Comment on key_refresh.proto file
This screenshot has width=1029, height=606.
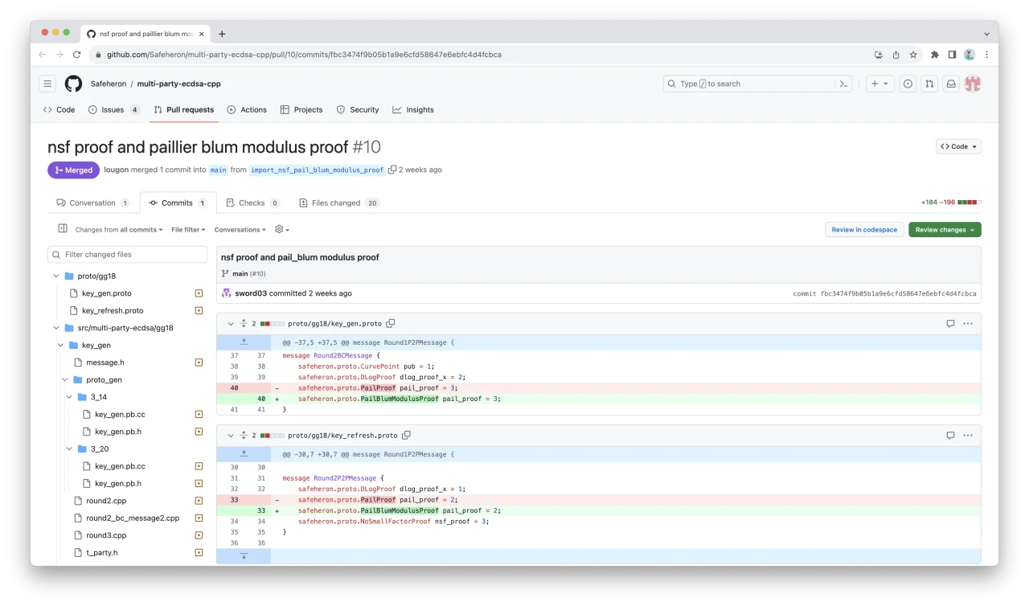pyautogui.click(x=950, y=436)
